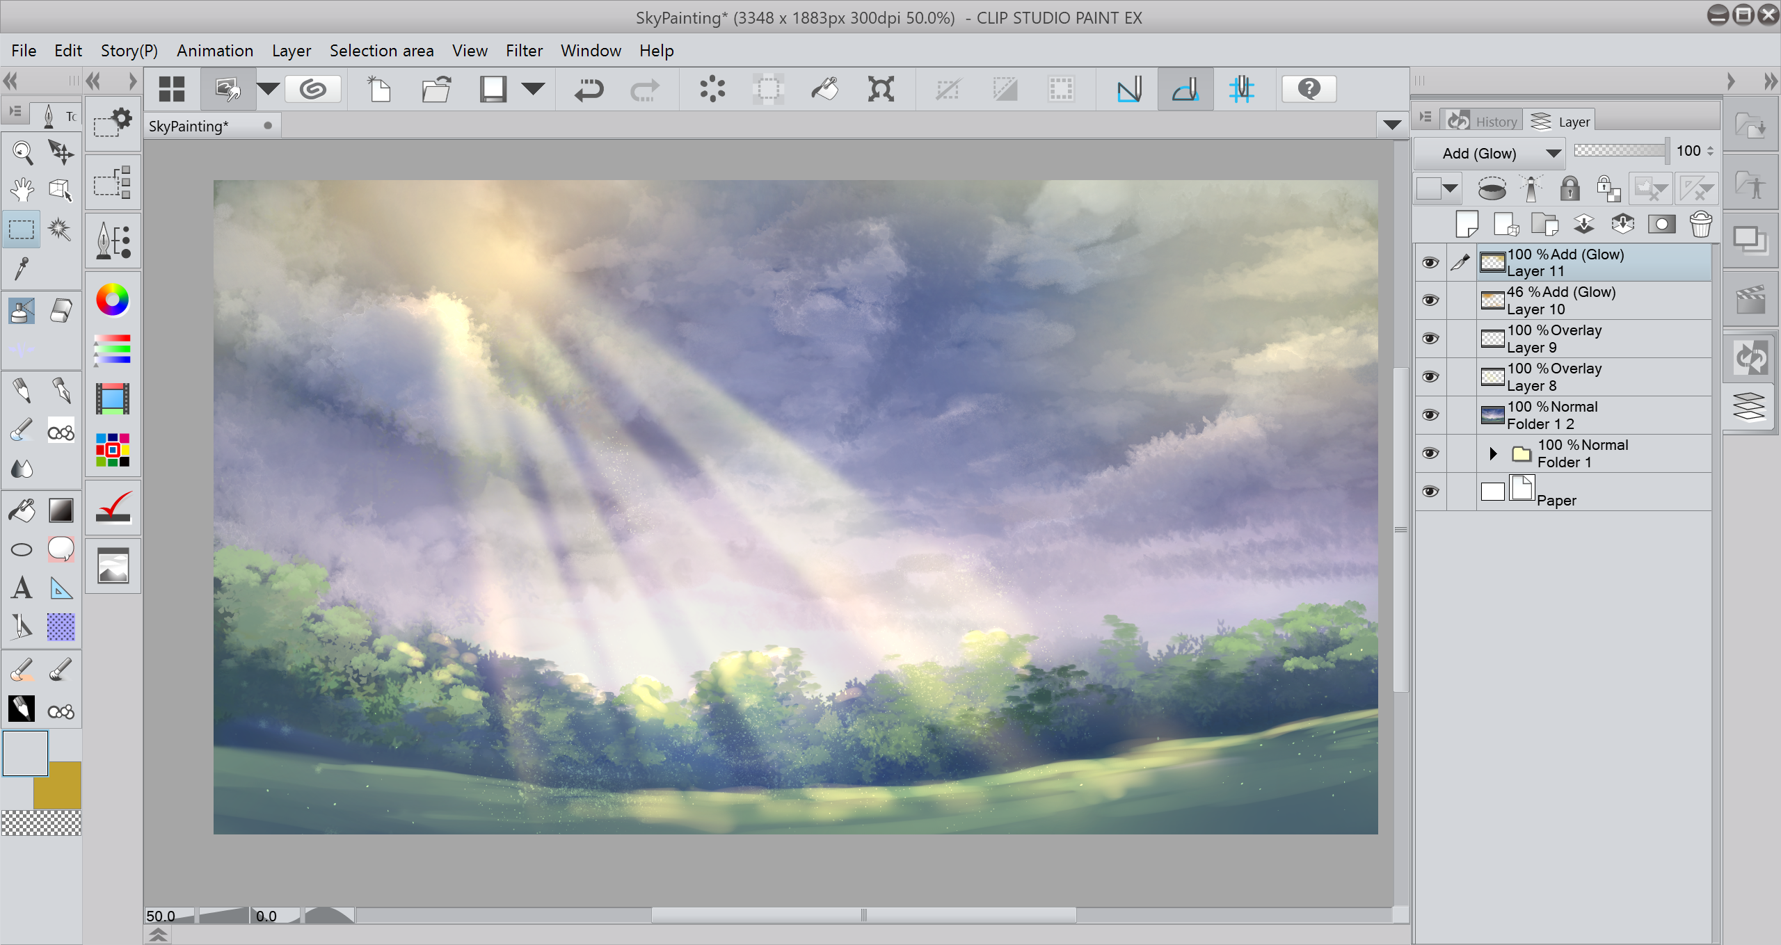
Task: Select the Hand move-canvas tool
Action: coord(22,189)
